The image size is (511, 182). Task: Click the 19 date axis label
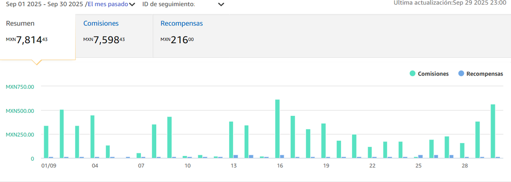point(326,165)
